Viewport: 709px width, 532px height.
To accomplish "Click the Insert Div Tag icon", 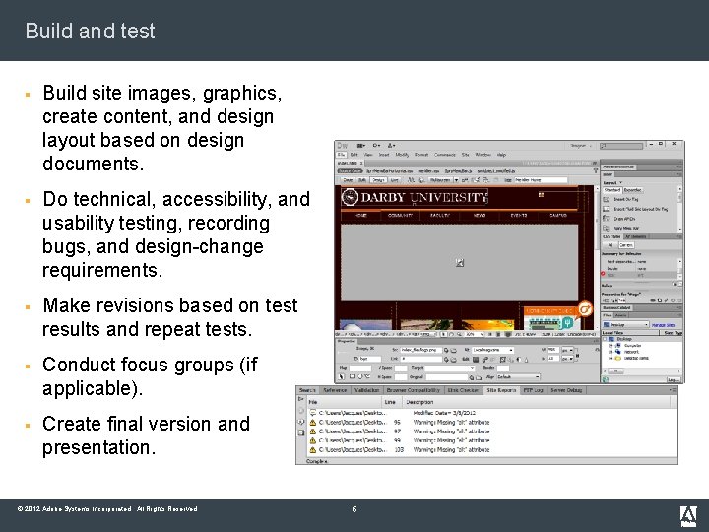I will pyautogui.click(x=606, y=199).
